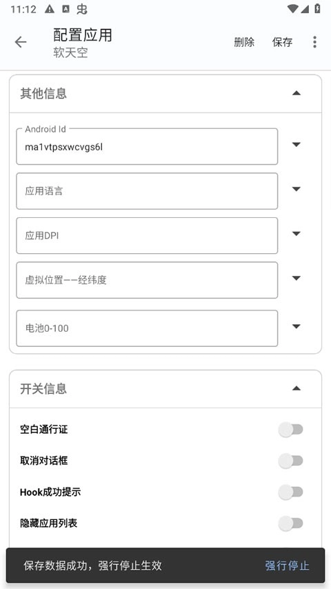The height and width of the screenshot is (589, 331).
Task: Open the 应用语言 dropdown arrow
Action: pyautogui.click(x=297, y=189)
